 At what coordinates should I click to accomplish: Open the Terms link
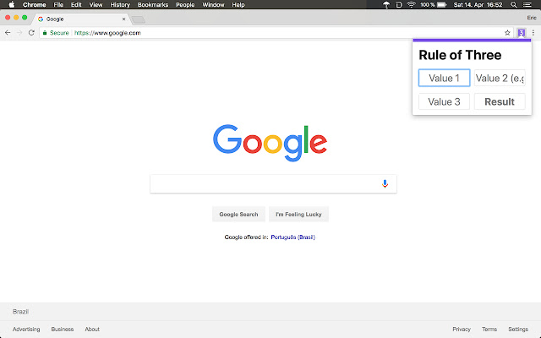pos(489,329)
